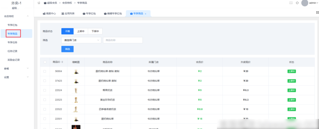The height and width of the screenshot is (129, 319).
Task: Select the checkbox of product 22524
Action: [x=45, y=90]
